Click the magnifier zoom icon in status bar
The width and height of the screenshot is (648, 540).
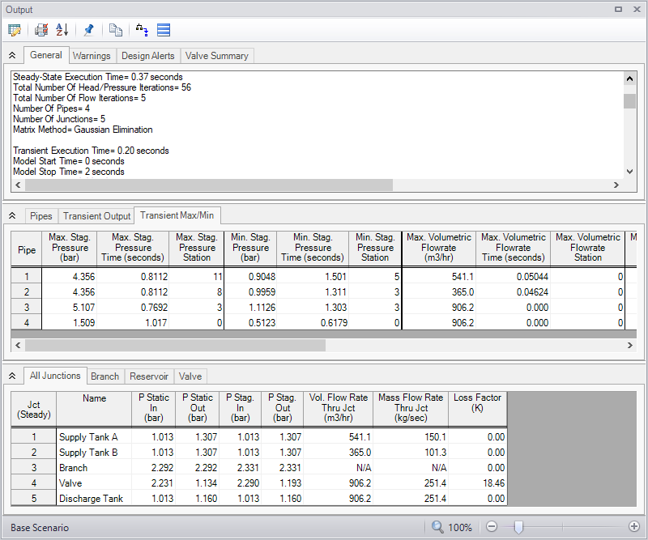click(437, 527)
